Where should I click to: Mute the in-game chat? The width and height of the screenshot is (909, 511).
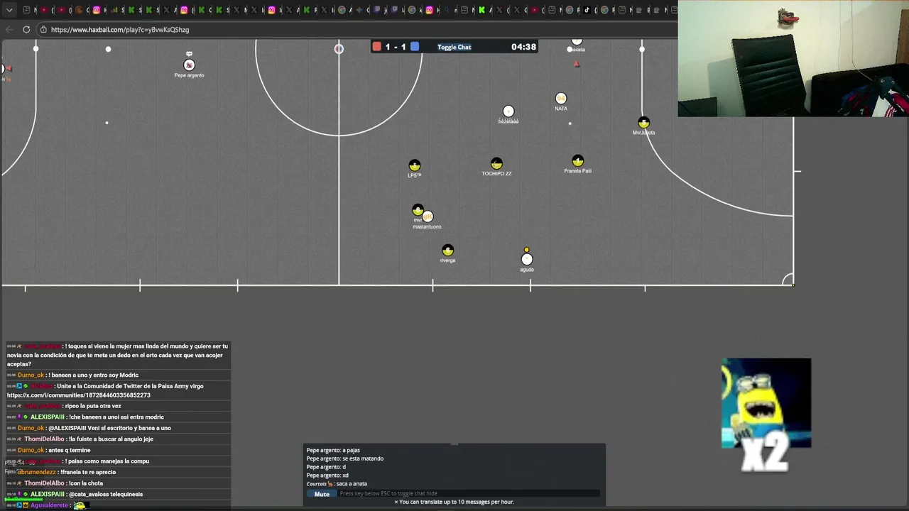pos(322,494)
